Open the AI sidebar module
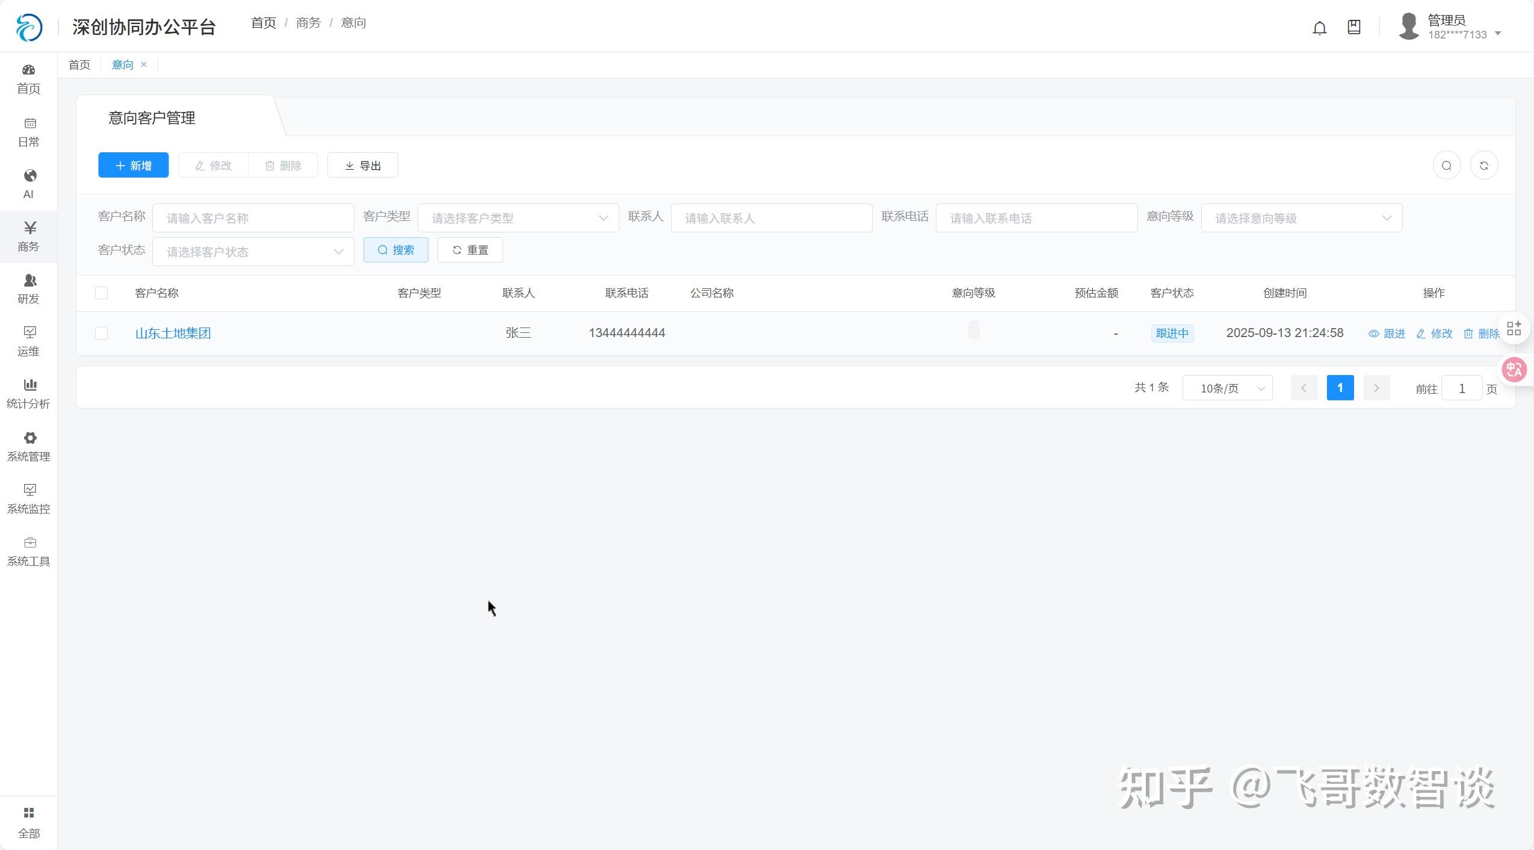Image resolution: width=1534 pixels, height=850 pixels. 28,184
